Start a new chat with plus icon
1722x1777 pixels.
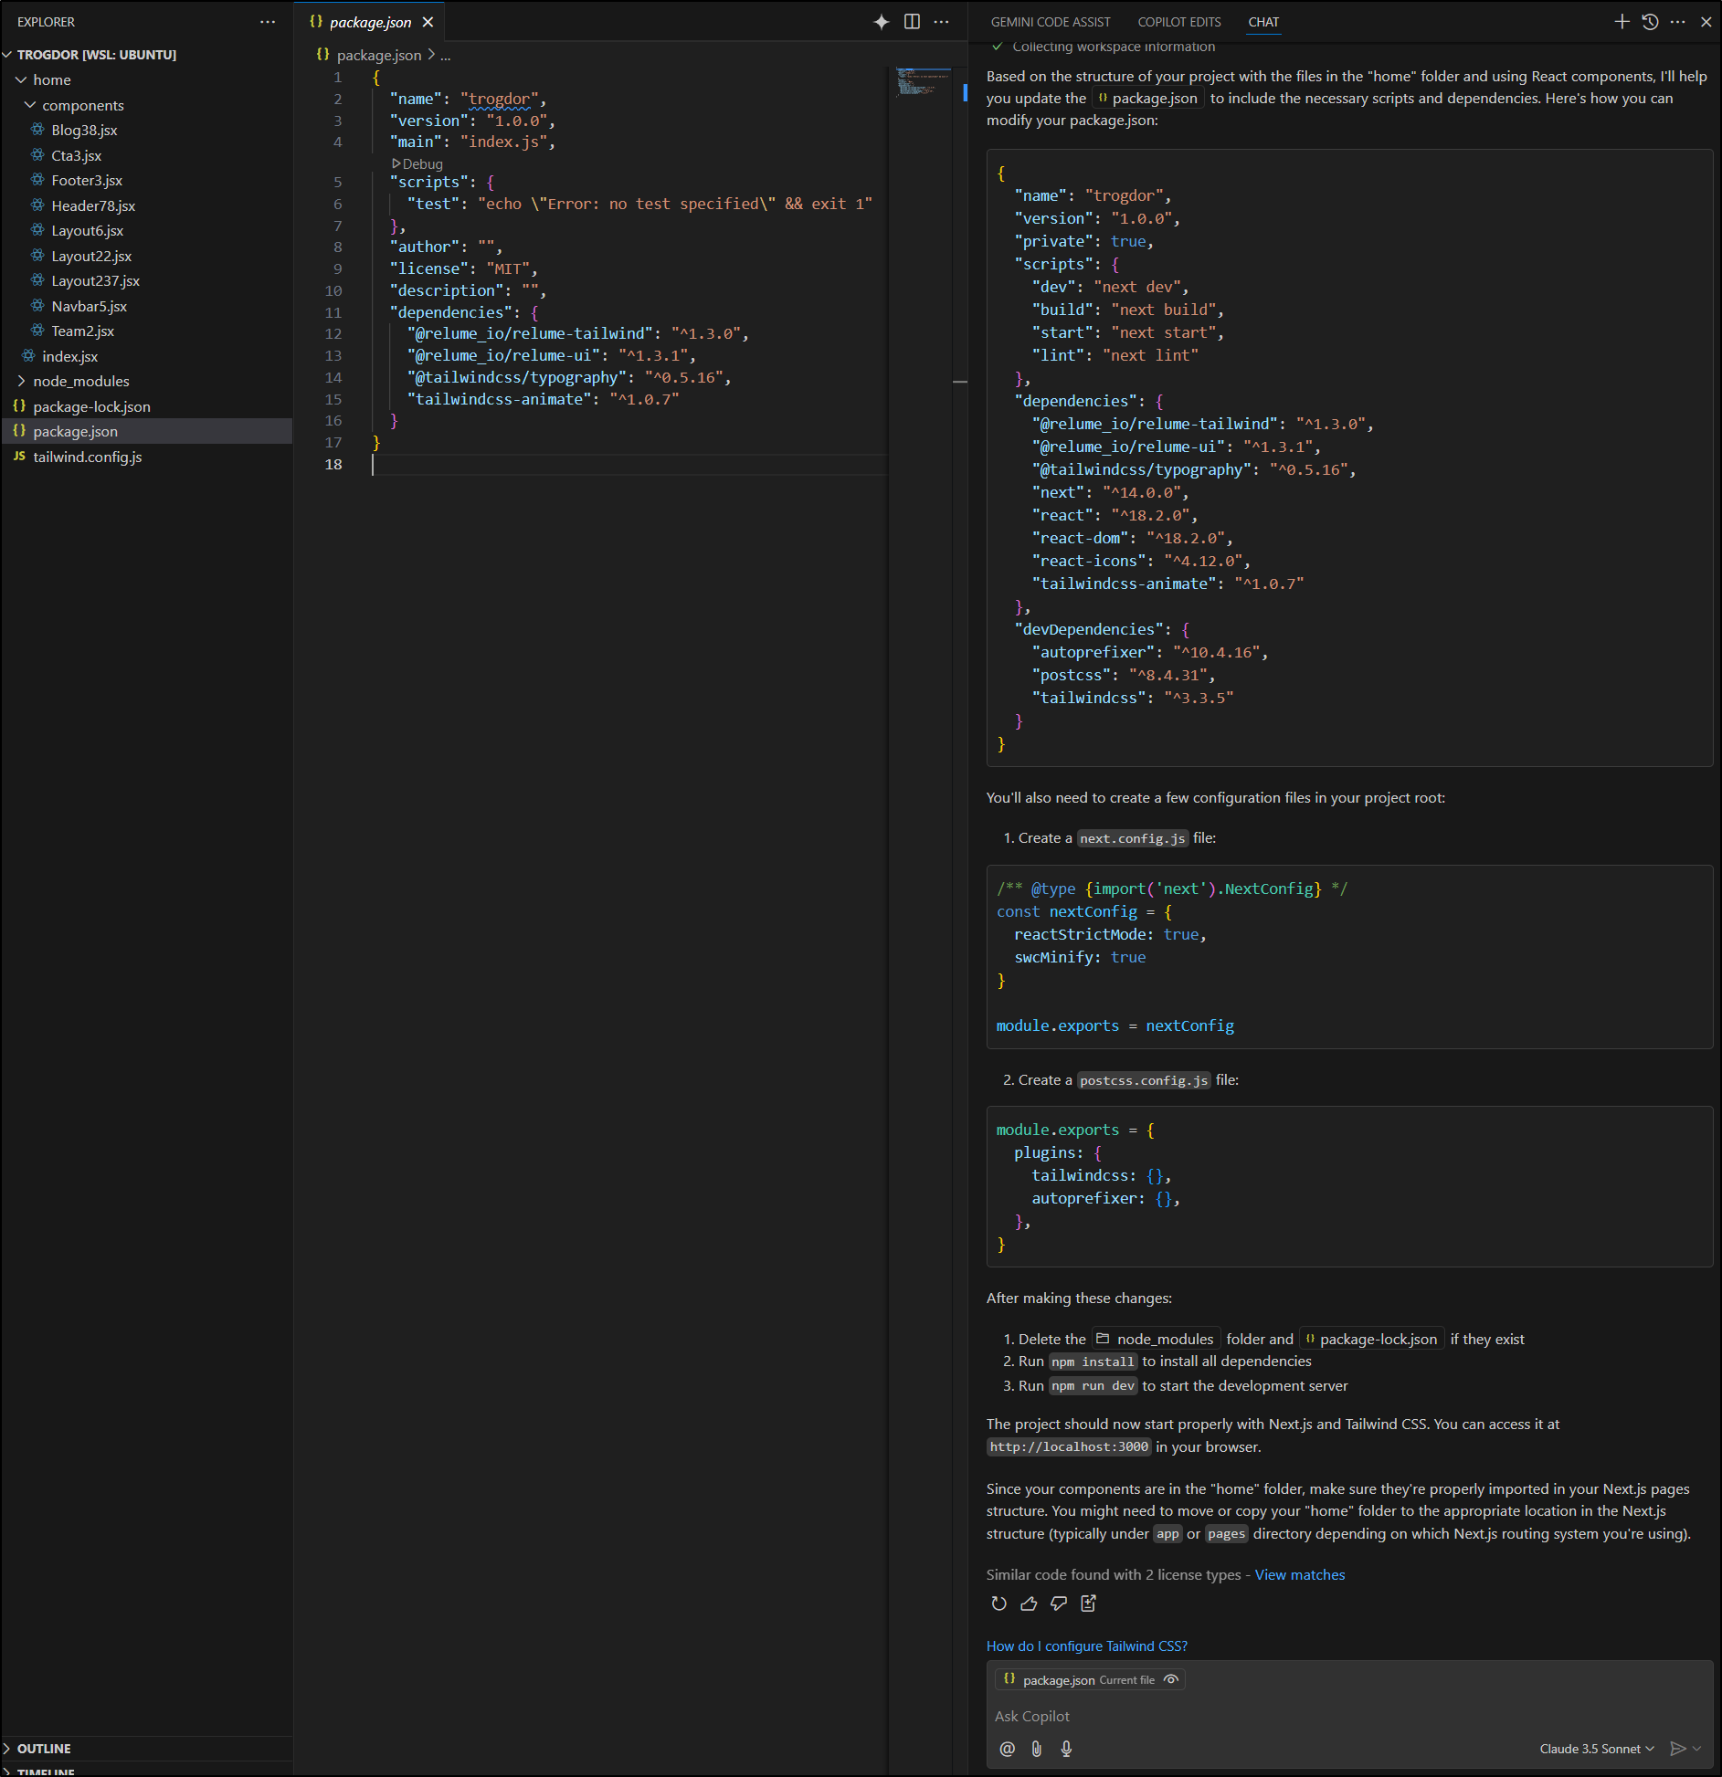coord(1622,22)
